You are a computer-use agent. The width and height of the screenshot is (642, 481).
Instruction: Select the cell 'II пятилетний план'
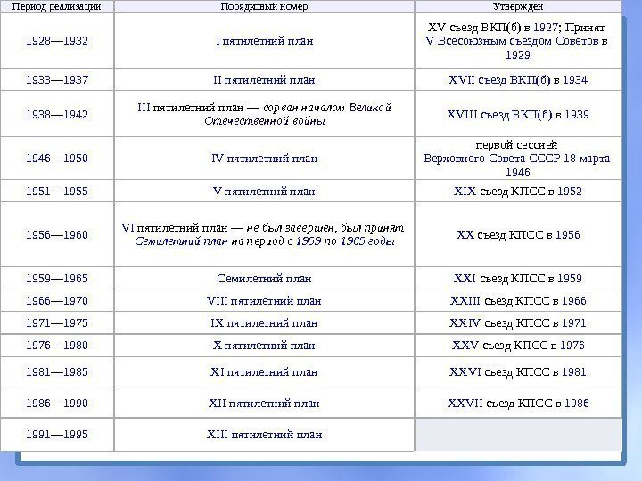click(x=264, y=80)
